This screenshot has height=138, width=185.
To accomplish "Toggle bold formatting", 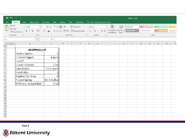I will click(26, 31).
